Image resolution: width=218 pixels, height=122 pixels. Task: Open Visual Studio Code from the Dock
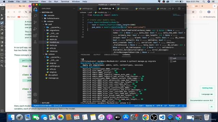tap(162, 117)
